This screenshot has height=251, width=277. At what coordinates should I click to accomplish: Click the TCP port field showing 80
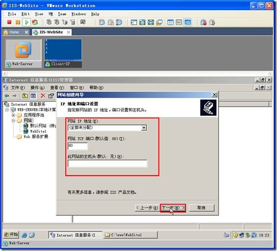(78, 146)
